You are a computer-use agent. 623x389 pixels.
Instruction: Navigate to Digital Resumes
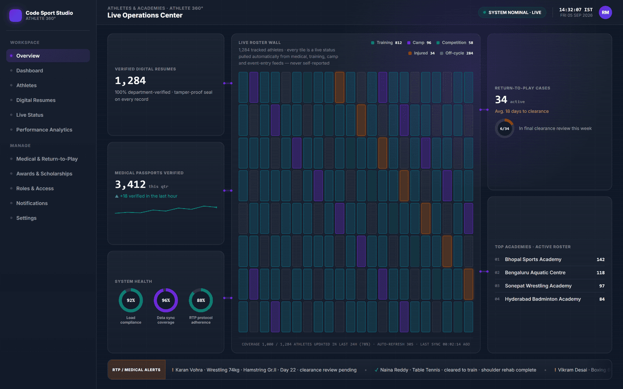[48, 100]
